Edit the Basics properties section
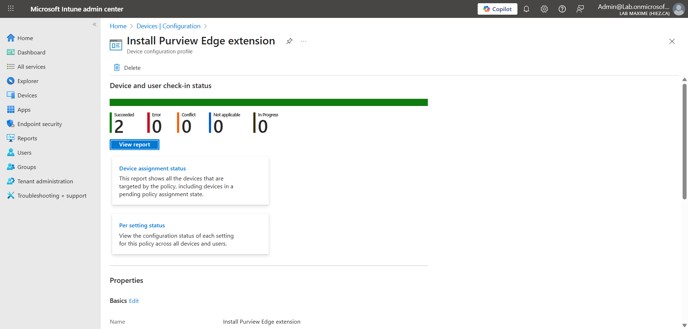 point(134,301)
